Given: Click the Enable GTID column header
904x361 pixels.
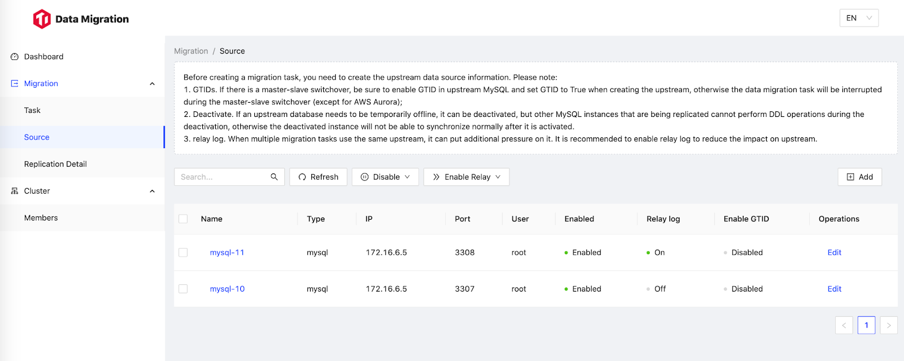Looking at the screenshot, I should (746, 219).
